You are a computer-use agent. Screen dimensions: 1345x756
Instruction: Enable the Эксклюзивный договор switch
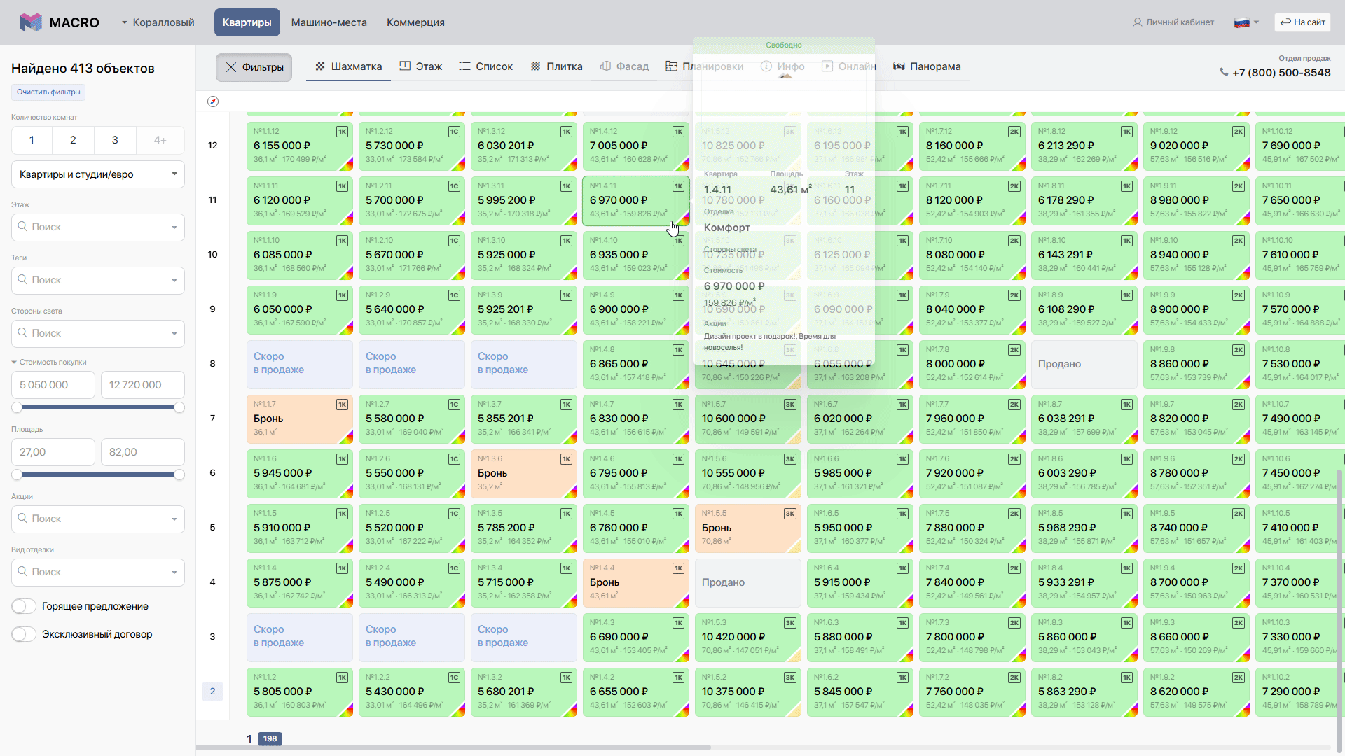point(24,634)
